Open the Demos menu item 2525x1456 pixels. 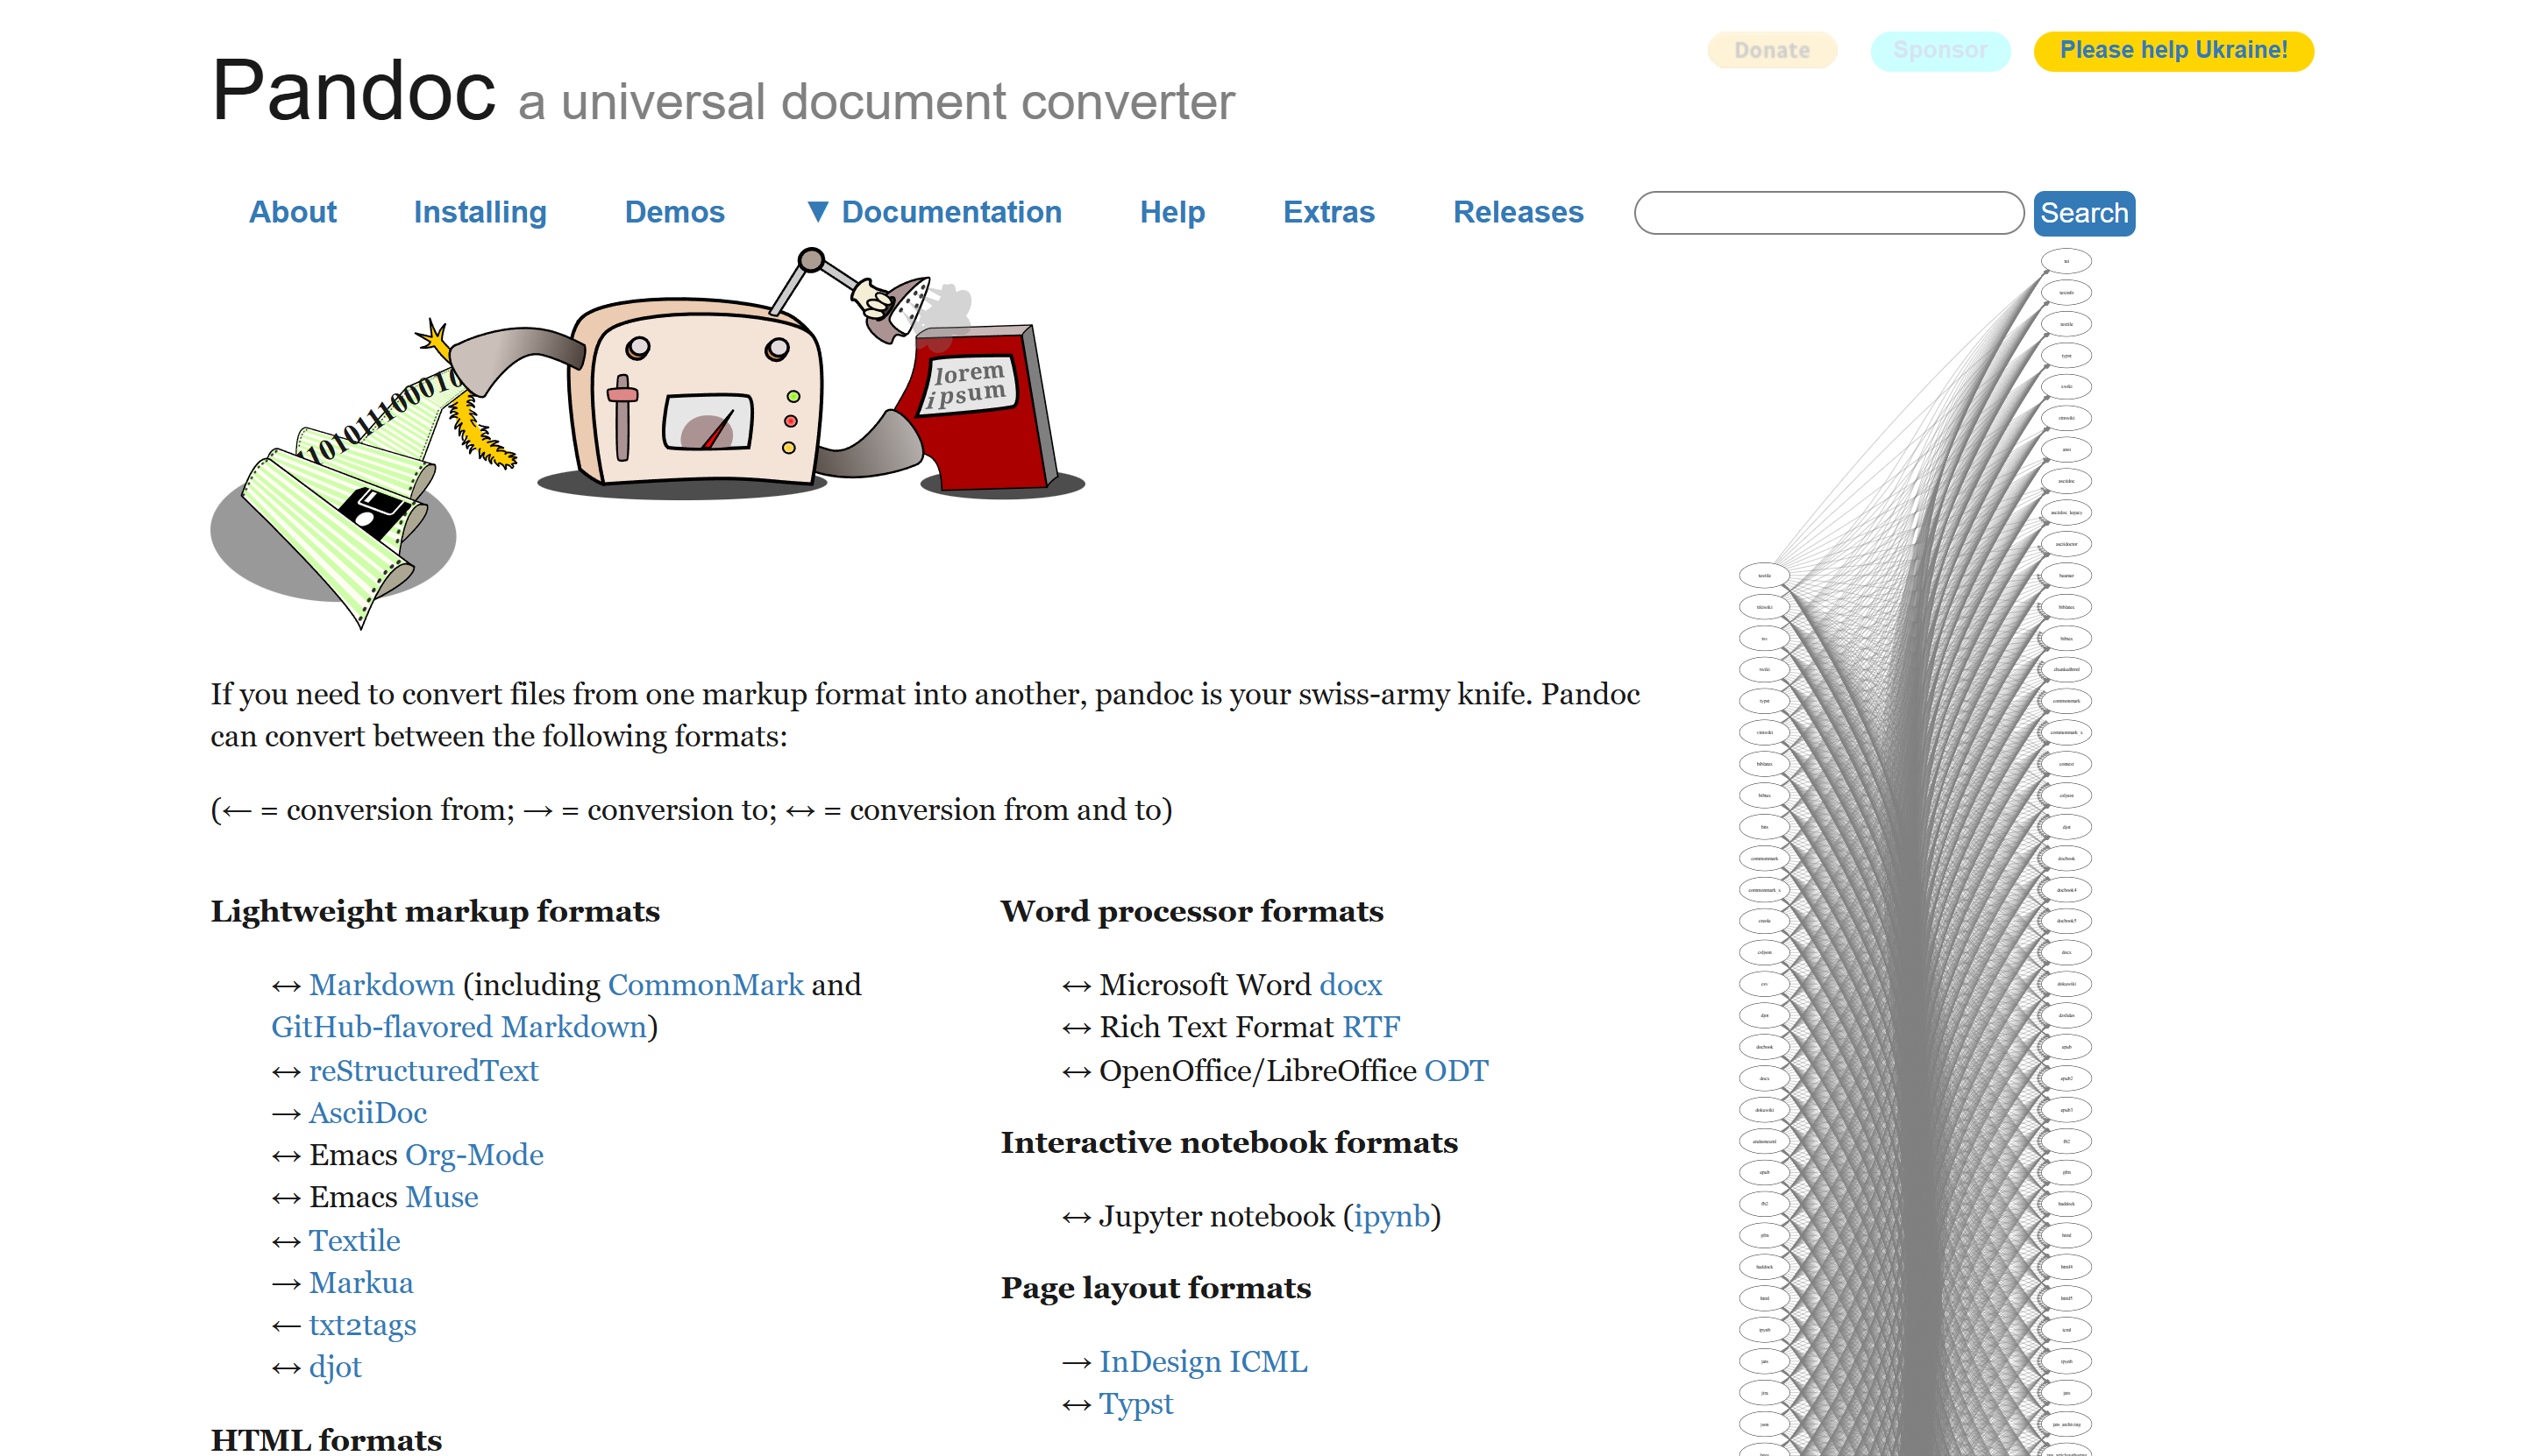[674, 212]
